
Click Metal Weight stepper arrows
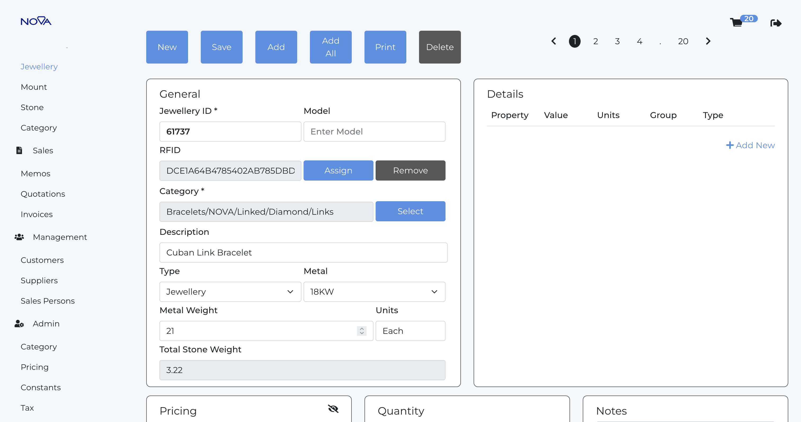pyautogui.click(x=362, y=331)
